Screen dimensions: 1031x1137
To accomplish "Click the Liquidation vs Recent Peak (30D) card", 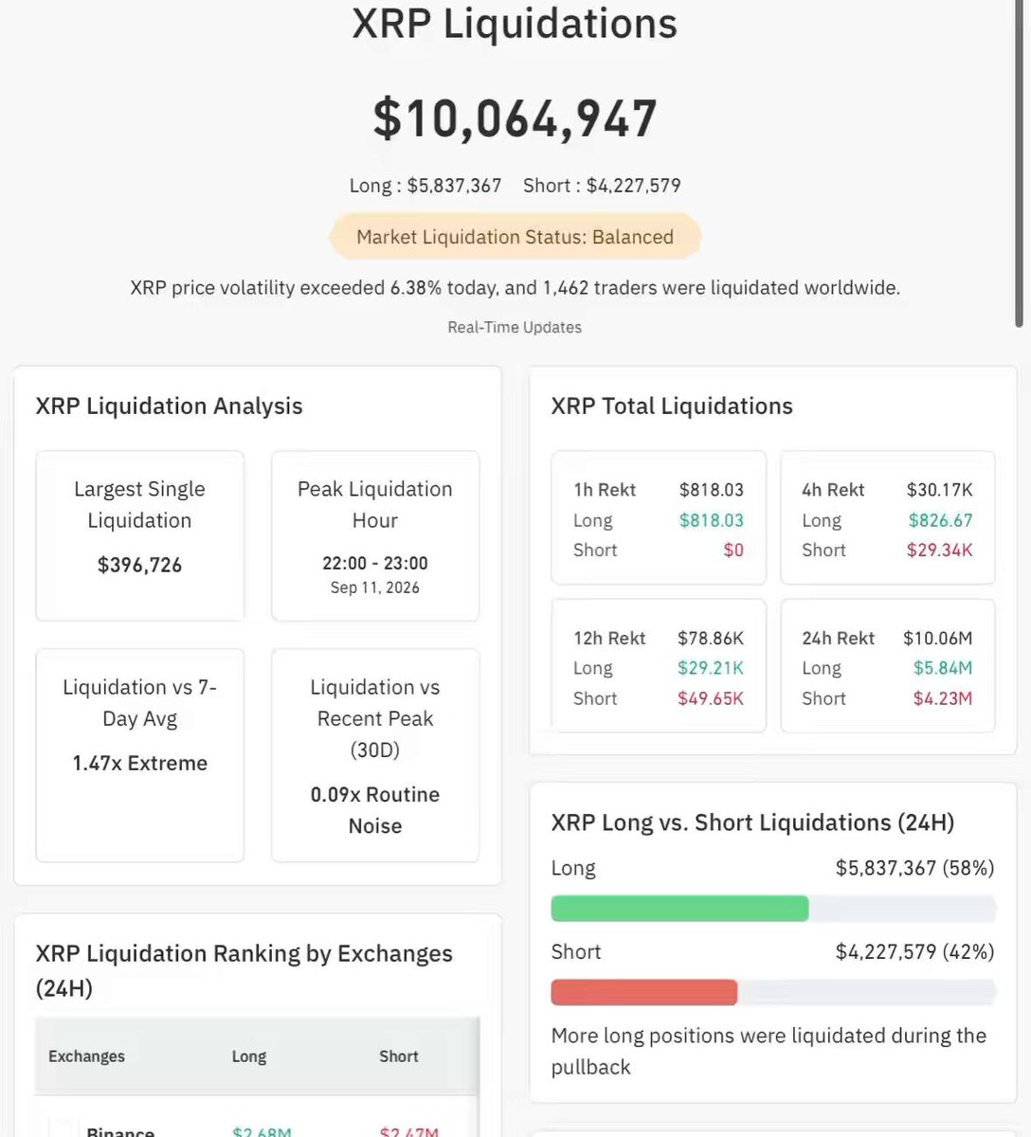I will point(375,755).
